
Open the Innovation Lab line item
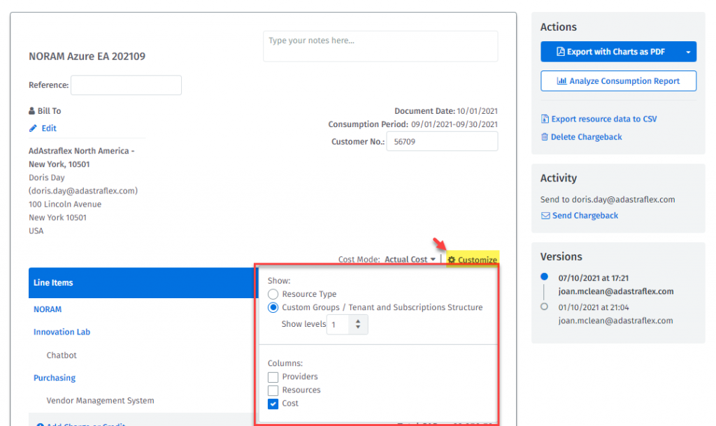[62, 332]
